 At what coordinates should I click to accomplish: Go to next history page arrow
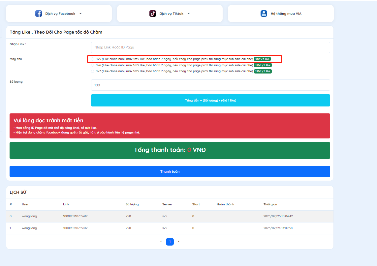[x=179, y=242]
